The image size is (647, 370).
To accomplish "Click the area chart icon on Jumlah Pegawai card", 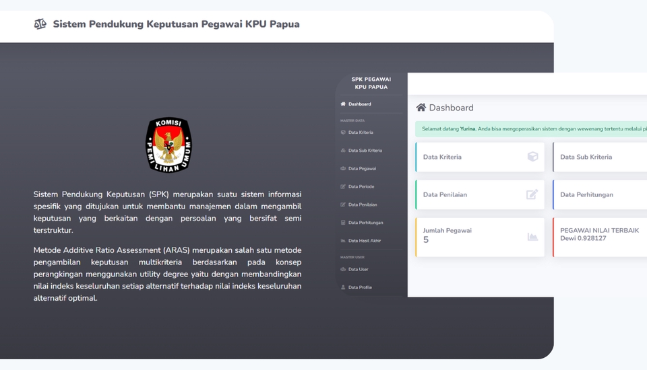I will (x=532, y=237).
